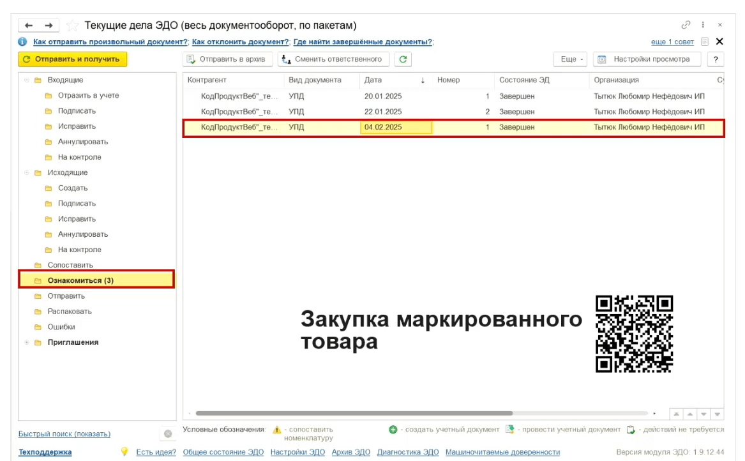
Task: Clear the quick search circle icon
Action: point(168,434)
